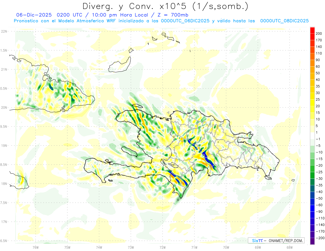Click the '70W' longitude label

[x=226, y=247]
